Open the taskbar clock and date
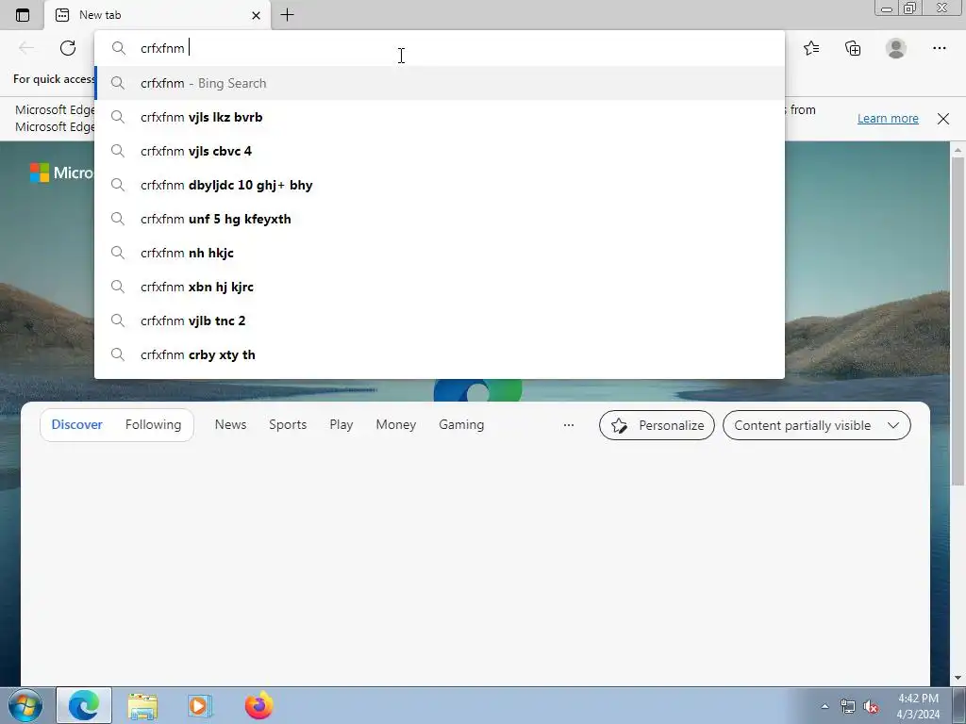 pyautogui.click(x=918, y=706)
